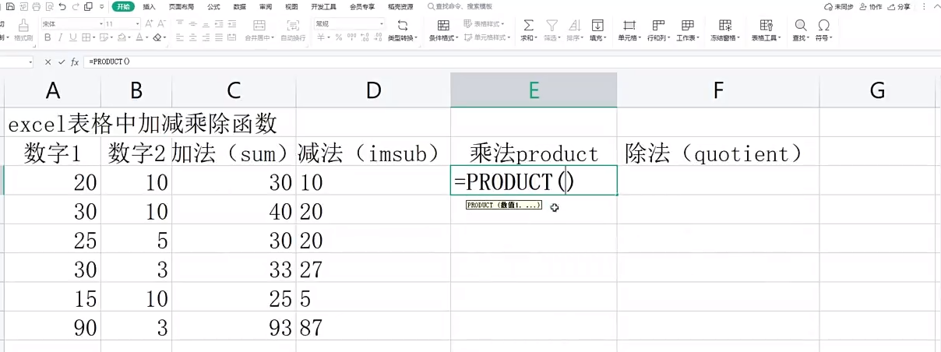Click the 协作 collaborate button
Screen dimensions: 941x352
coord(871,6)
